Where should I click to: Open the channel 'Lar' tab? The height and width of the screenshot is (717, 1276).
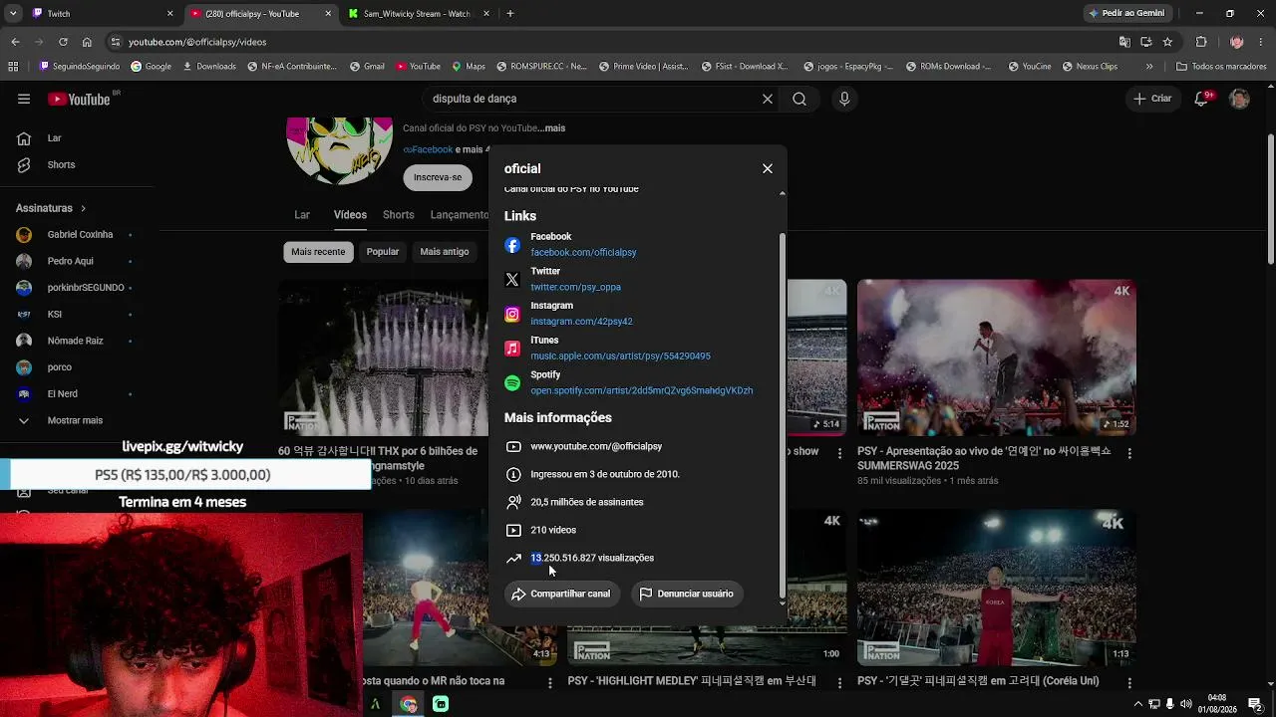tap(302, 215)
